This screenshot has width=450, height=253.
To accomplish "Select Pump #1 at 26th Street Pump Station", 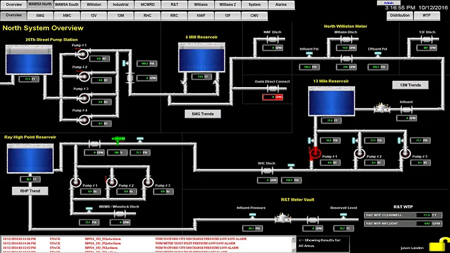I will [x=80, y=54].
